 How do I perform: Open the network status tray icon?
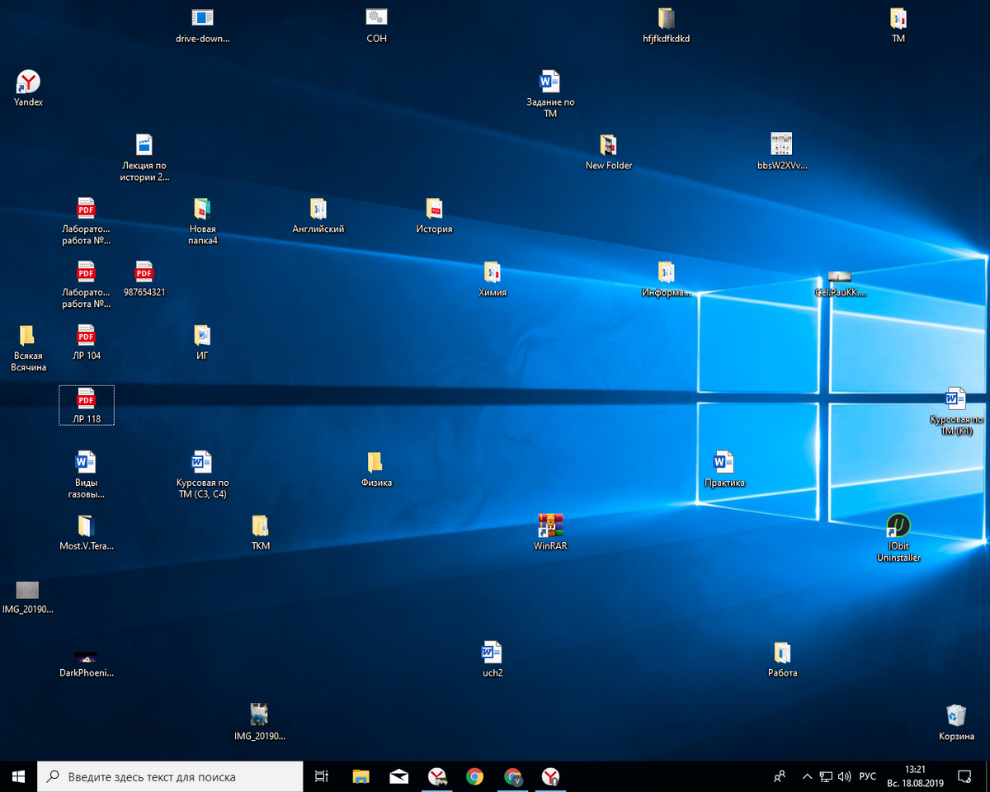tap(826, 776)
